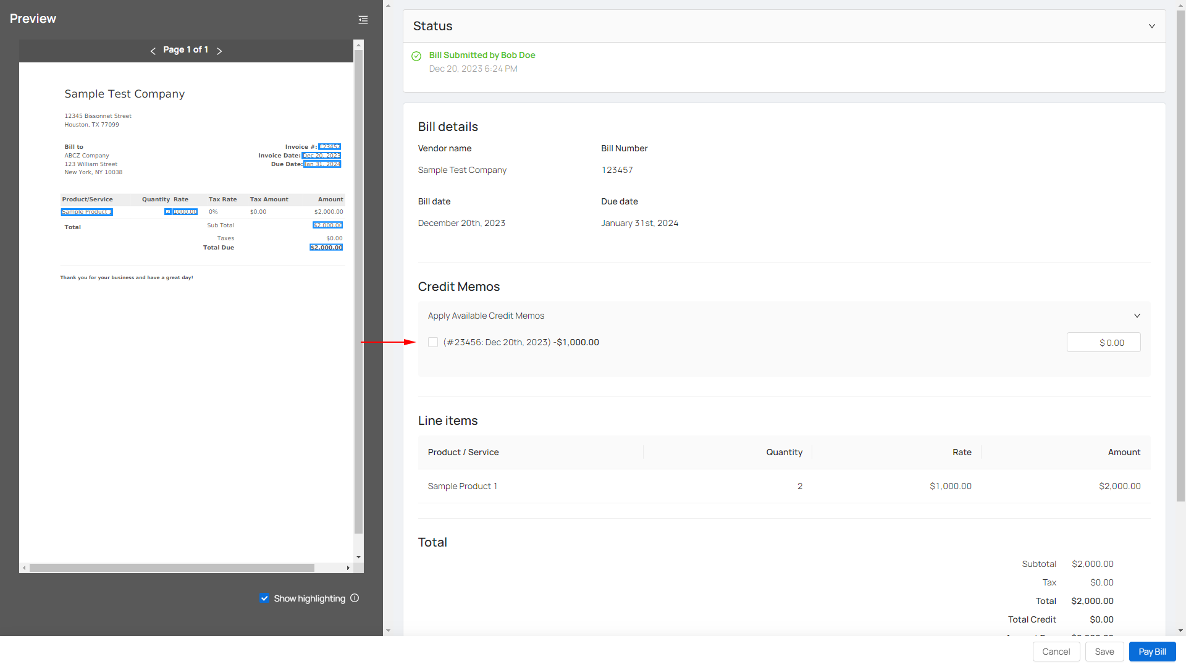
Task: Collapse Apply Available Credit Memos section
Action: click(1137, 316)
